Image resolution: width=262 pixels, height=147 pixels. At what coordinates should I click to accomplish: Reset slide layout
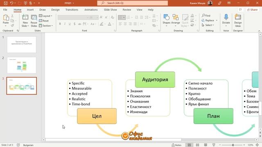(44, 21)
